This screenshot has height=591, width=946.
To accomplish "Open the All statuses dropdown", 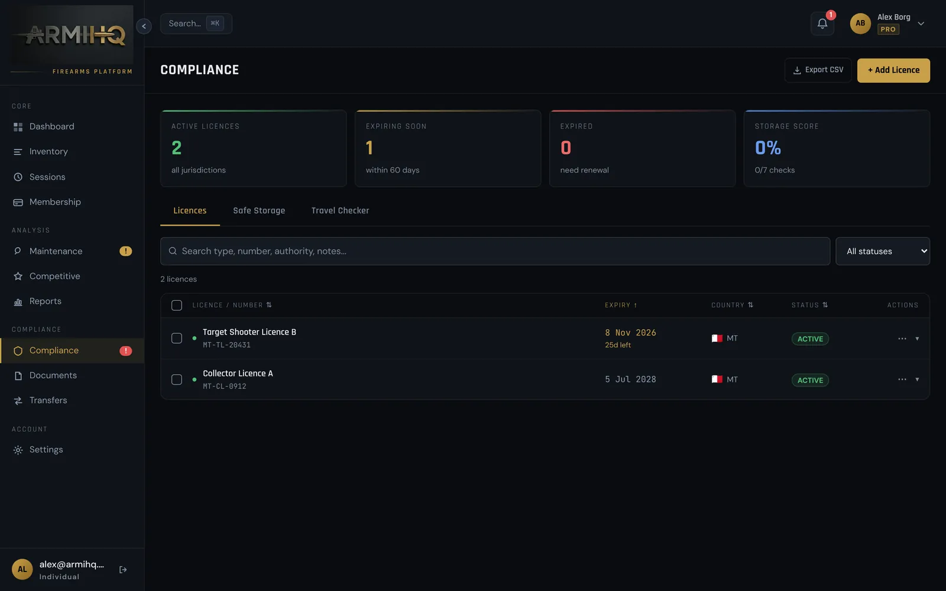I will point(882,251).
